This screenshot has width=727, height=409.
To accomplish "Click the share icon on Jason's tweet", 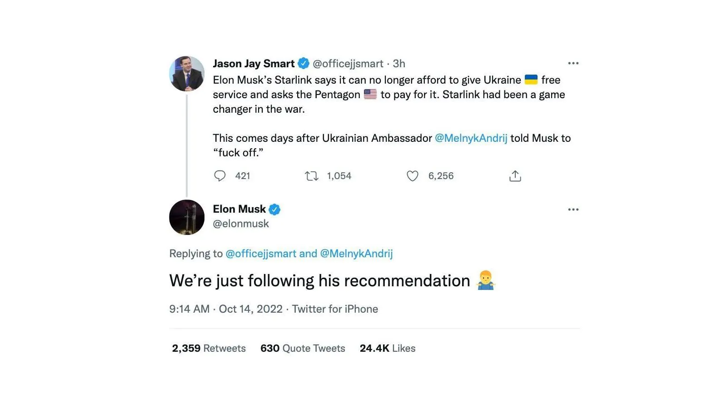I will (x=515, y=176).
